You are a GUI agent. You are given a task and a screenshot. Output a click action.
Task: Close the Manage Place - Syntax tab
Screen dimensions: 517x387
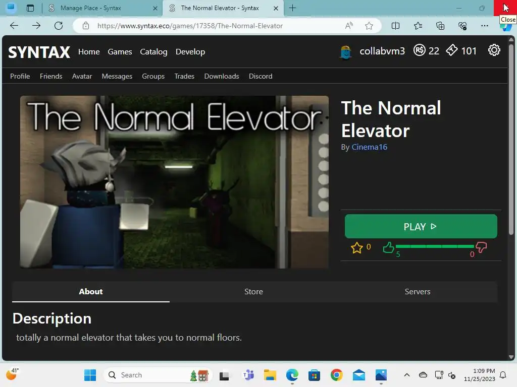click(155, 8)
